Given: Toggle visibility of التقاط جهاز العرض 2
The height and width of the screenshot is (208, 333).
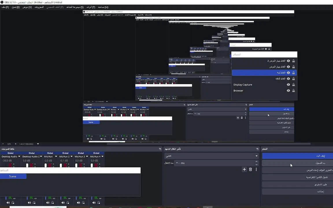Looking at the screenshot, I should (x=288, y=61).
